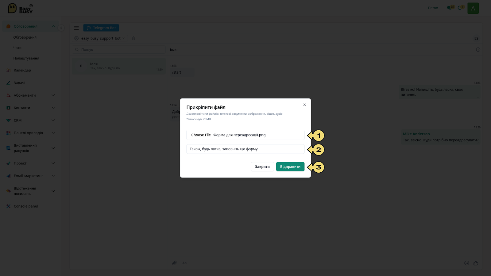Viewport: 491px width, 276px height.
Task: Click the Панелі приладів dashboard icon
Action: (8, 133)
